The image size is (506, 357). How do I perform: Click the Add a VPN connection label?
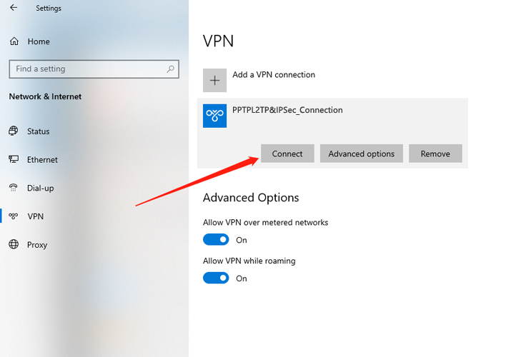pos(274,74)
